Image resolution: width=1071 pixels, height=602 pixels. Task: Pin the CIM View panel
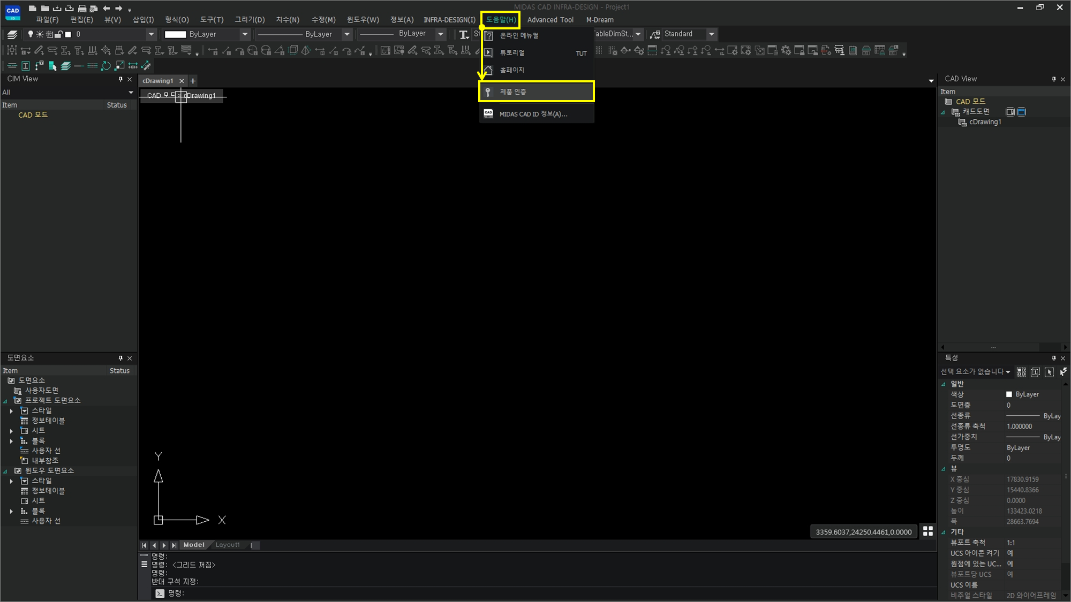[x=120, y=79]
